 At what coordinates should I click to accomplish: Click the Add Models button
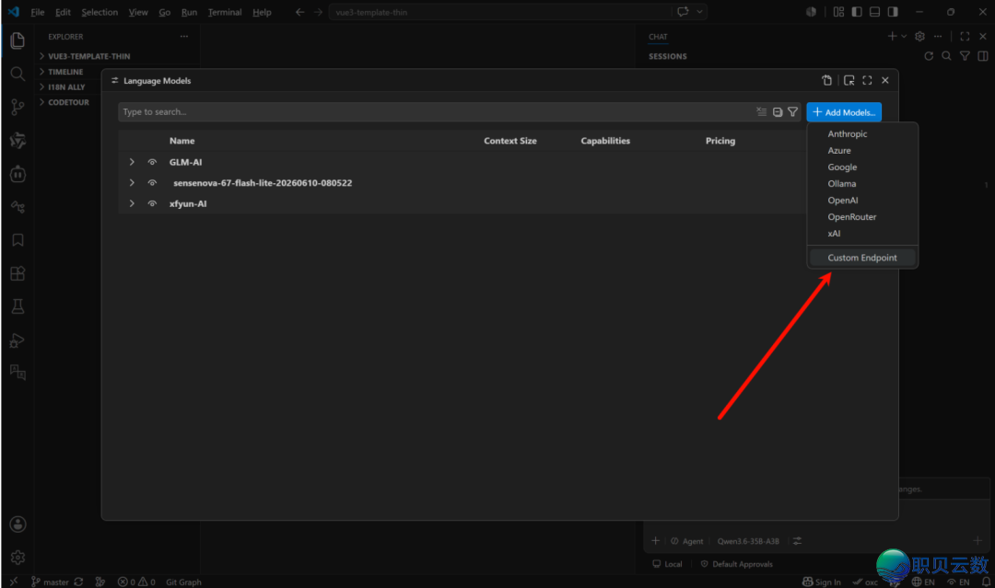(844, 112)
